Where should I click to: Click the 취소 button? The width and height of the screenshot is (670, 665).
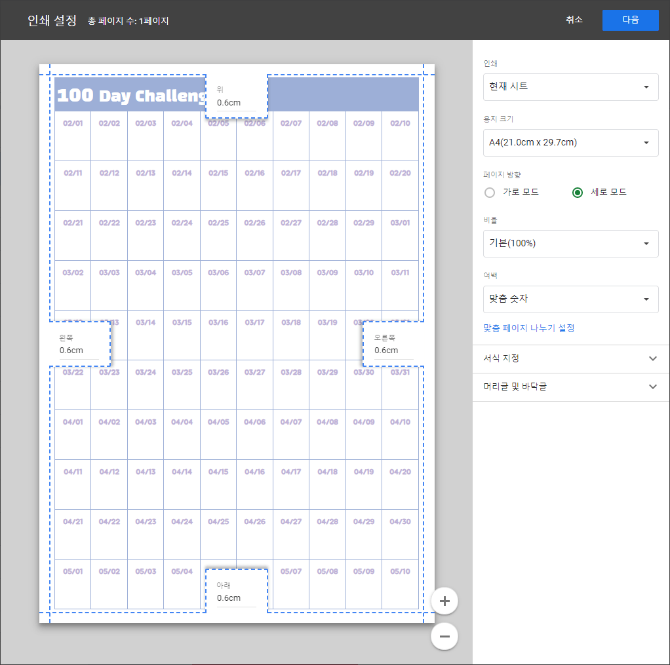coord(574,20)
